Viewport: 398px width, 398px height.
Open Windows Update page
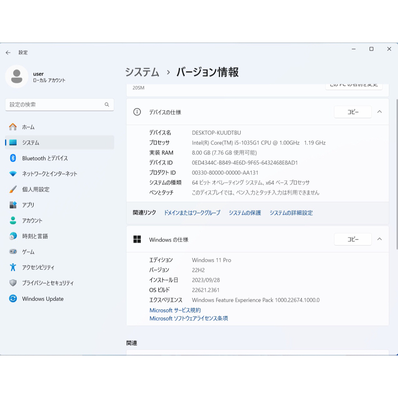pos(59,298)
